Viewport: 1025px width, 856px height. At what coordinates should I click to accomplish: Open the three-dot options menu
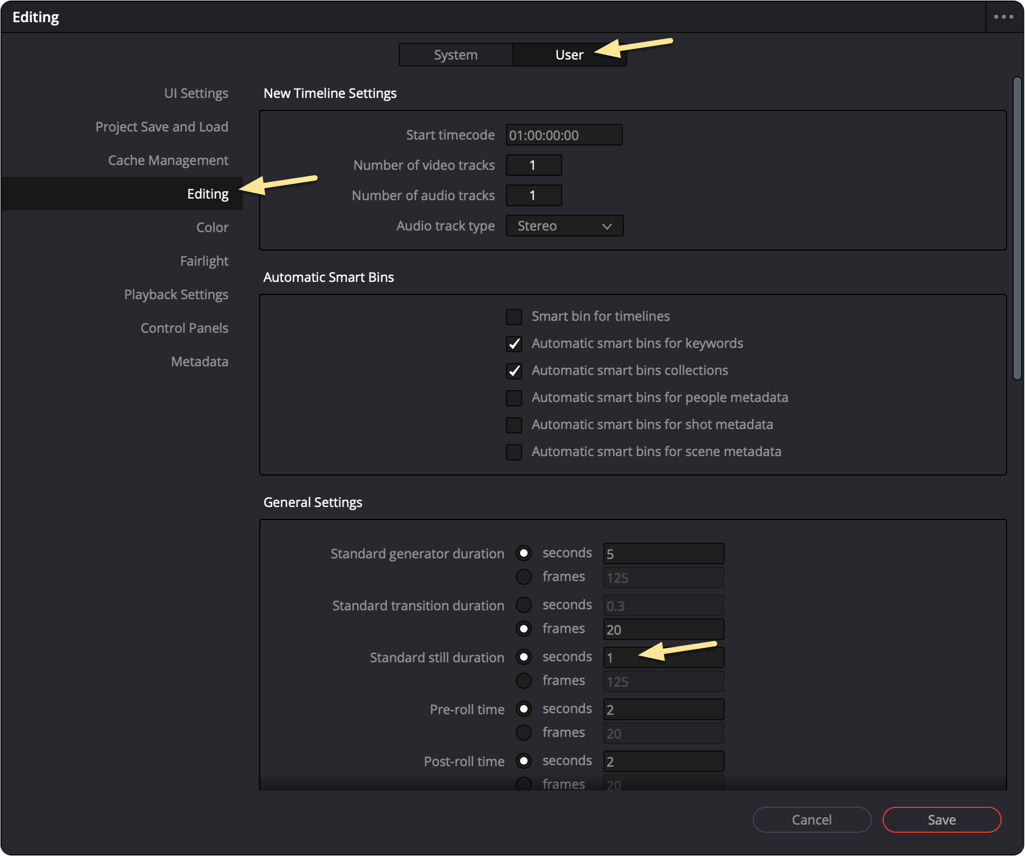click(1003, 17)
